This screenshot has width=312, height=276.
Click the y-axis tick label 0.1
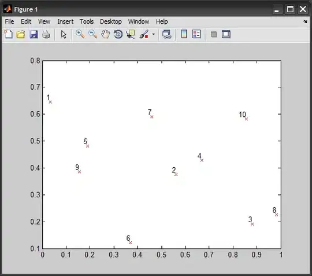tap(35, 249)
